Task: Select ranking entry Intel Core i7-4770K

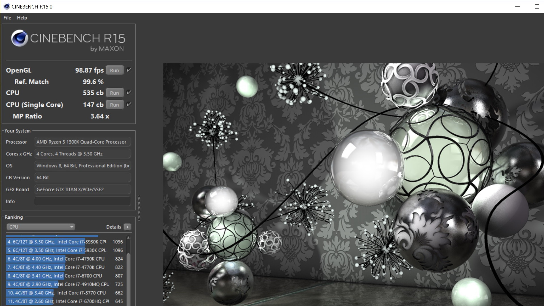Action: [x=65, y=267]
